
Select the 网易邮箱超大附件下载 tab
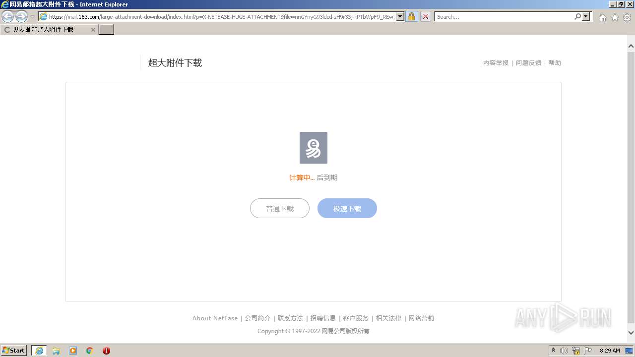49,30
